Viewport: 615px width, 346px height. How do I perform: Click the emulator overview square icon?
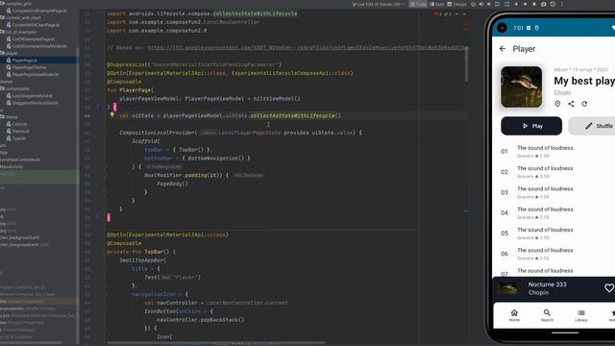coord(534,4)
